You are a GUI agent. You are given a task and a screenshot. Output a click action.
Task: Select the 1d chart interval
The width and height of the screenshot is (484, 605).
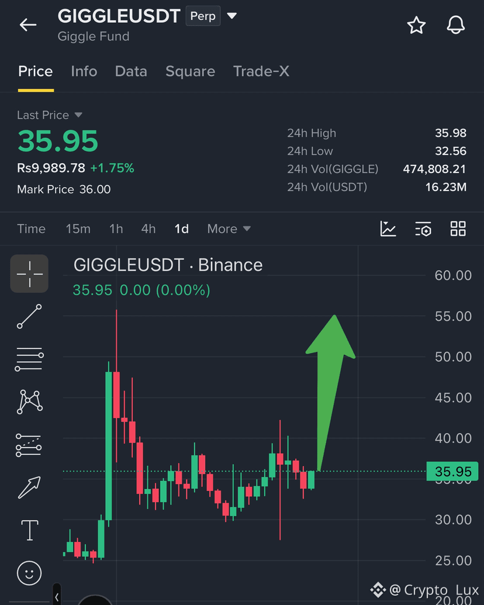coord(181,229)
